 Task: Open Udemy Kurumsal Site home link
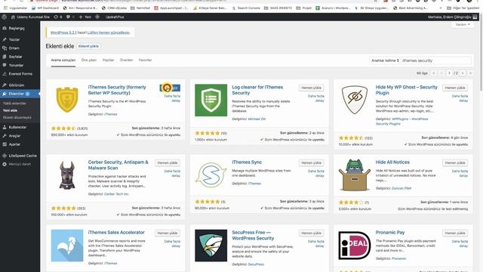click(30, 17)
